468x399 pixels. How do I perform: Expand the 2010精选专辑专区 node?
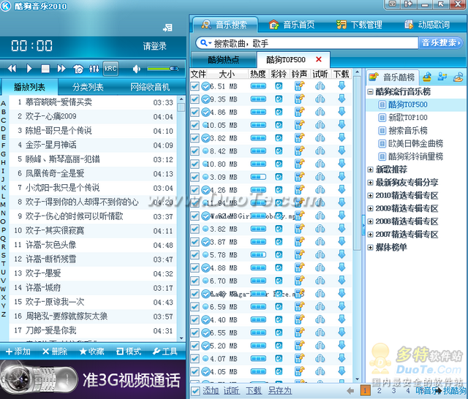click(371, 196)
